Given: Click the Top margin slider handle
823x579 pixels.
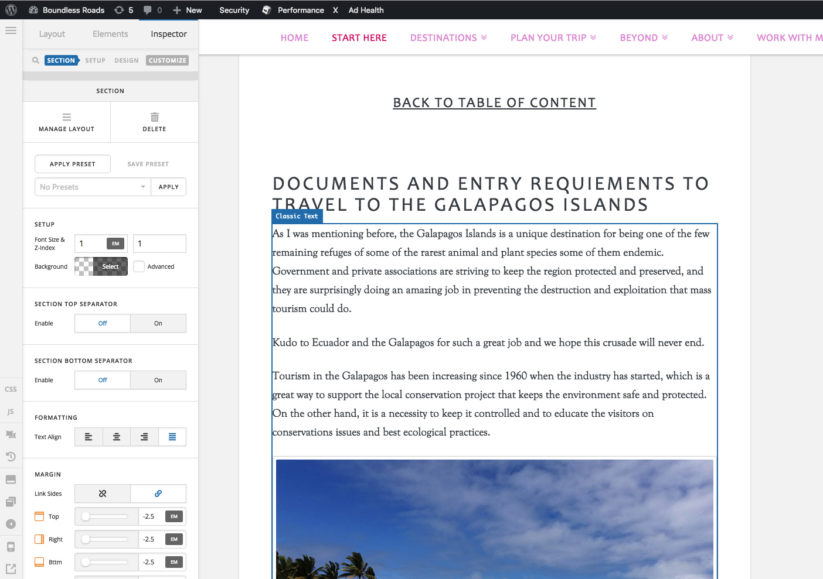Looking at the screenshot, I should [86, 516].
